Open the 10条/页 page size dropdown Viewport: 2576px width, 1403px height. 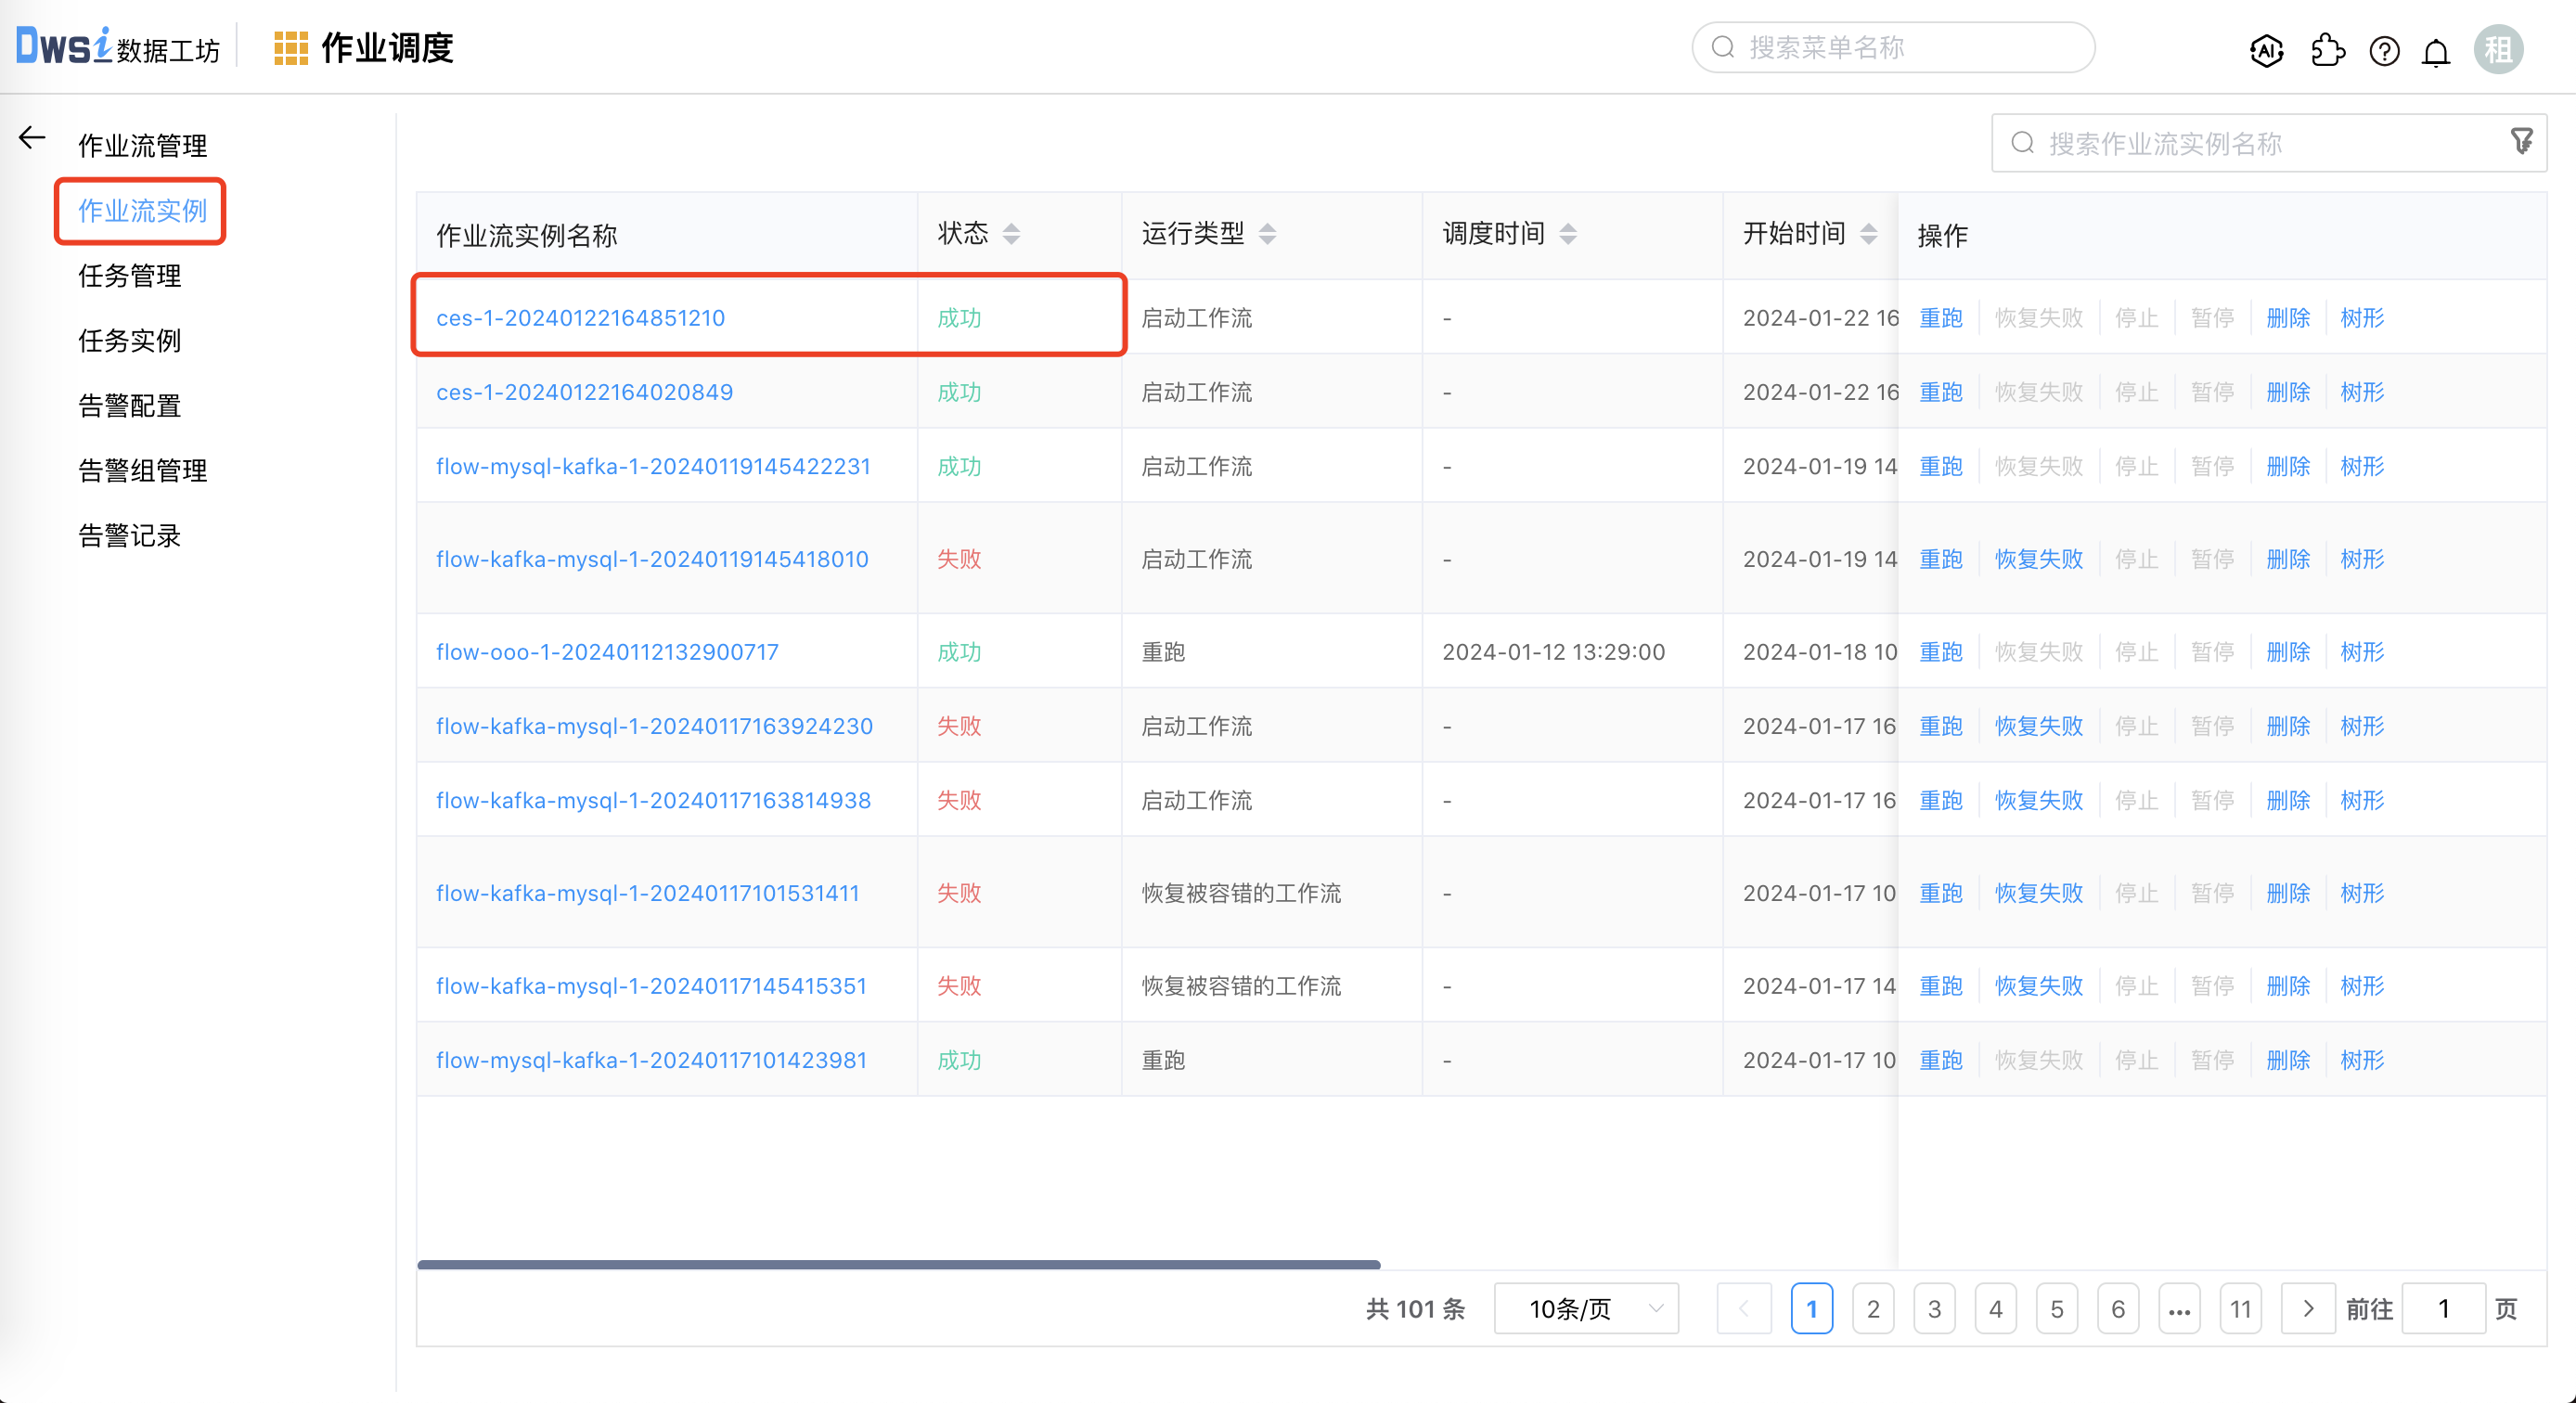coord(1586,1308)
